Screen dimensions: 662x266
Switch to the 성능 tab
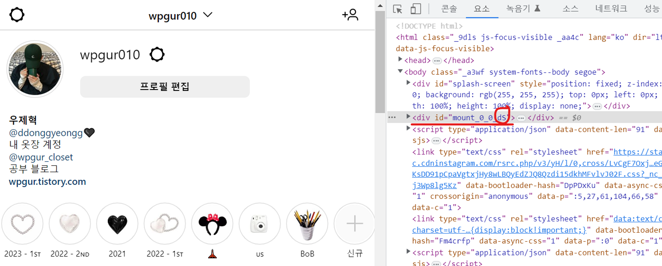651,9
